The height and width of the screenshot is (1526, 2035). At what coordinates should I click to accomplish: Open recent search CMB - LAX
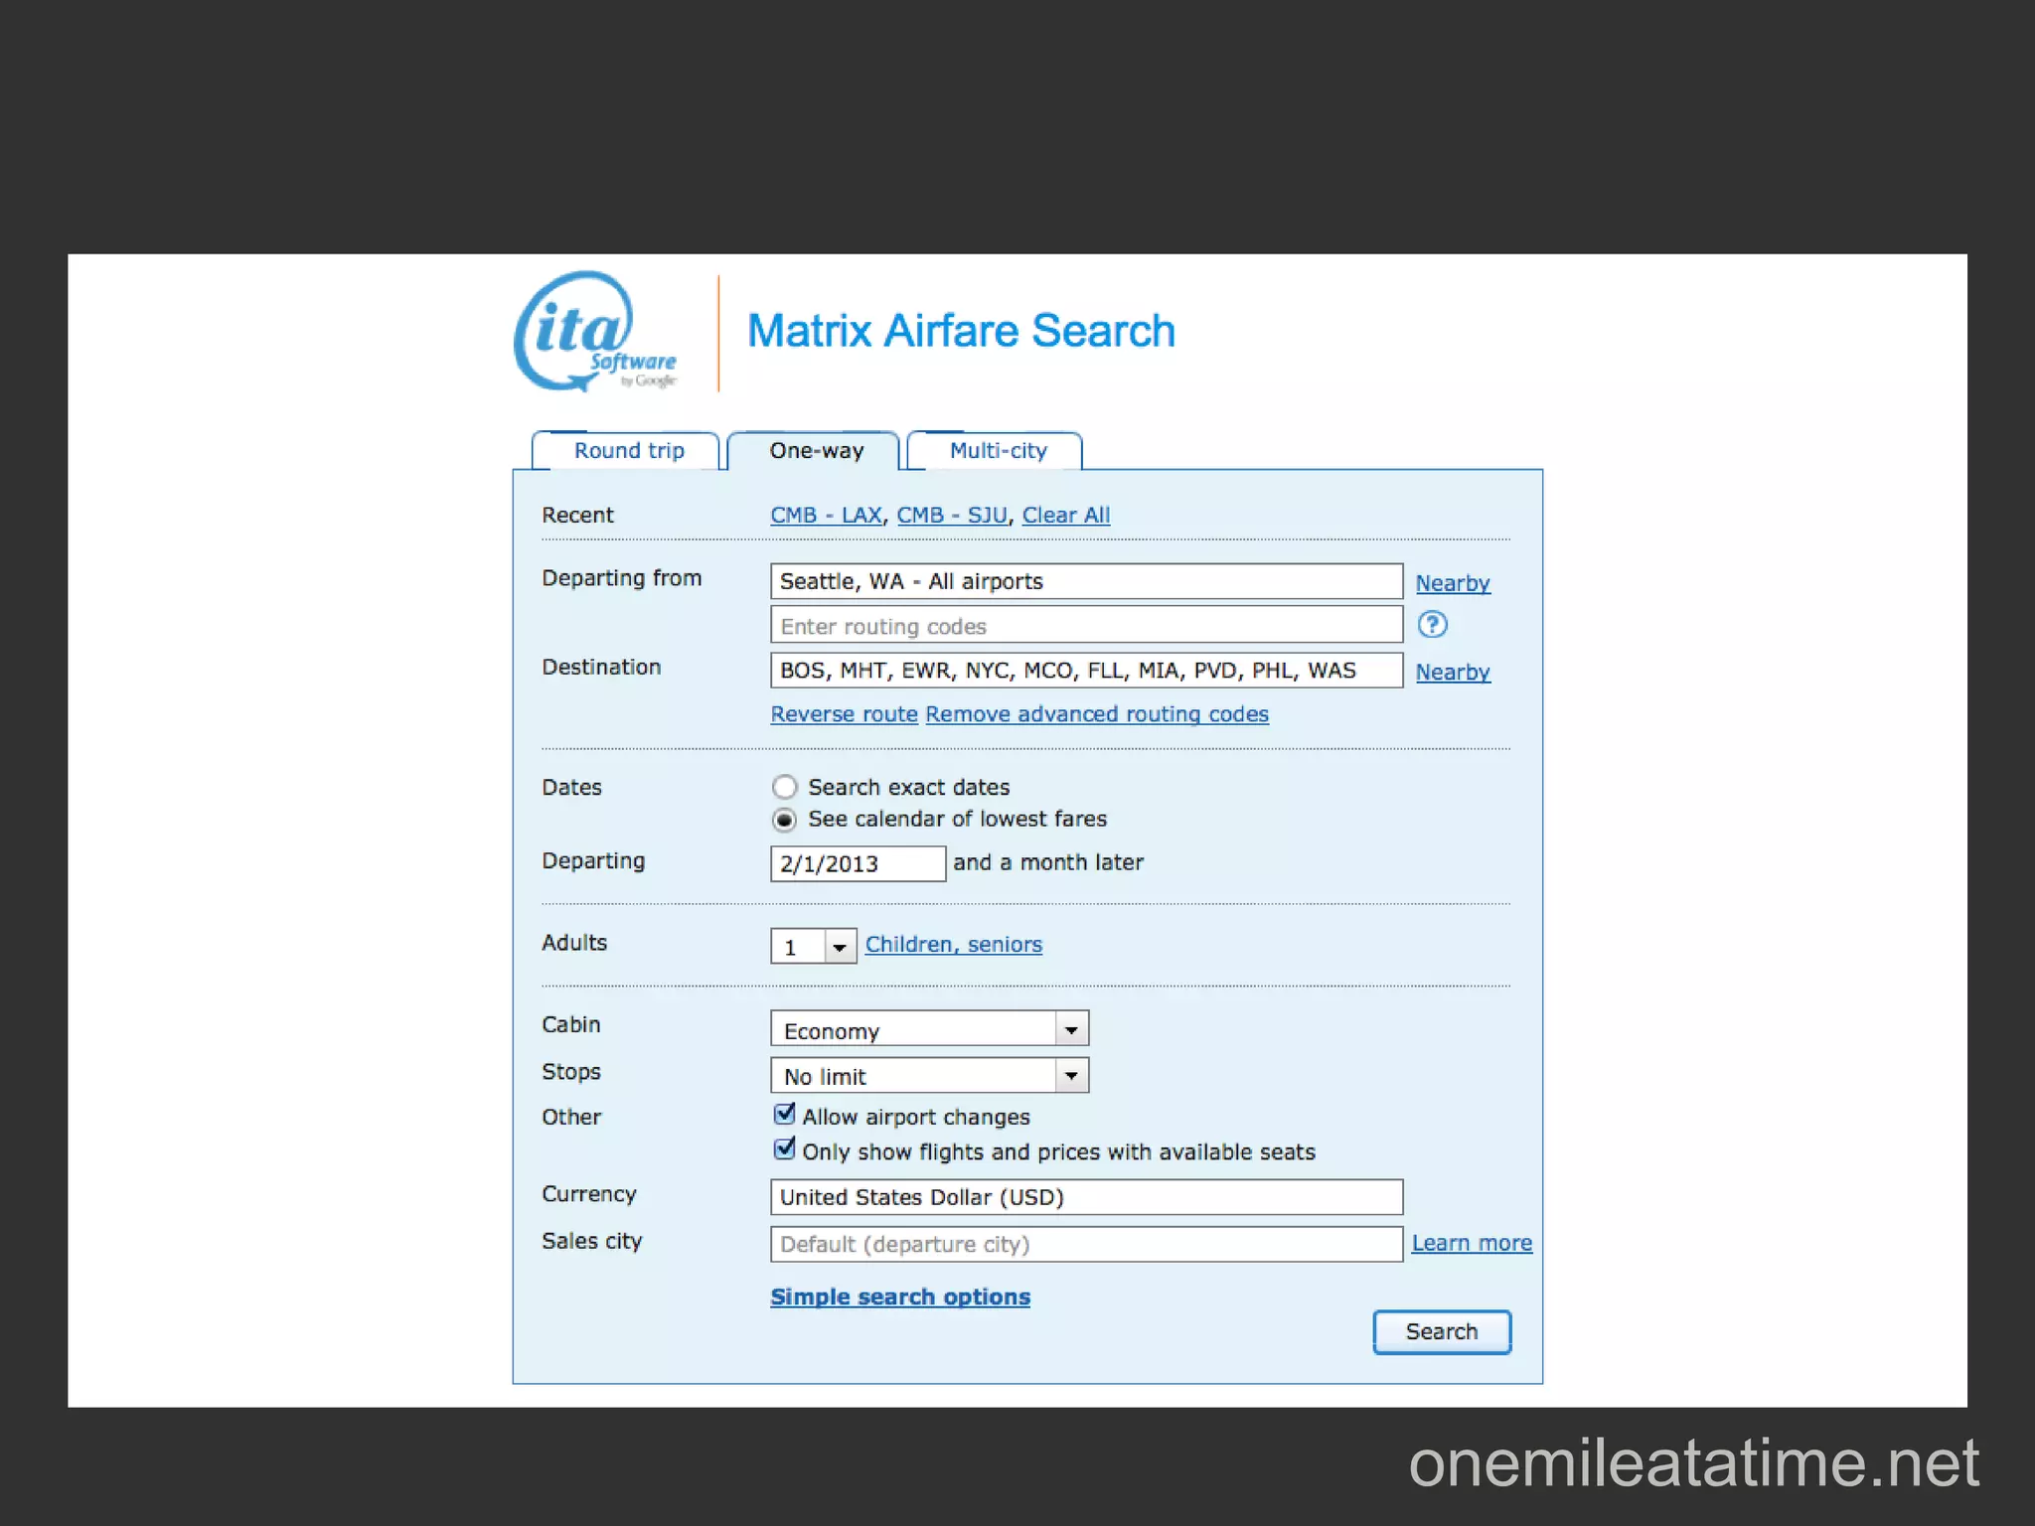pyautogui.click(x=826, y=516)
